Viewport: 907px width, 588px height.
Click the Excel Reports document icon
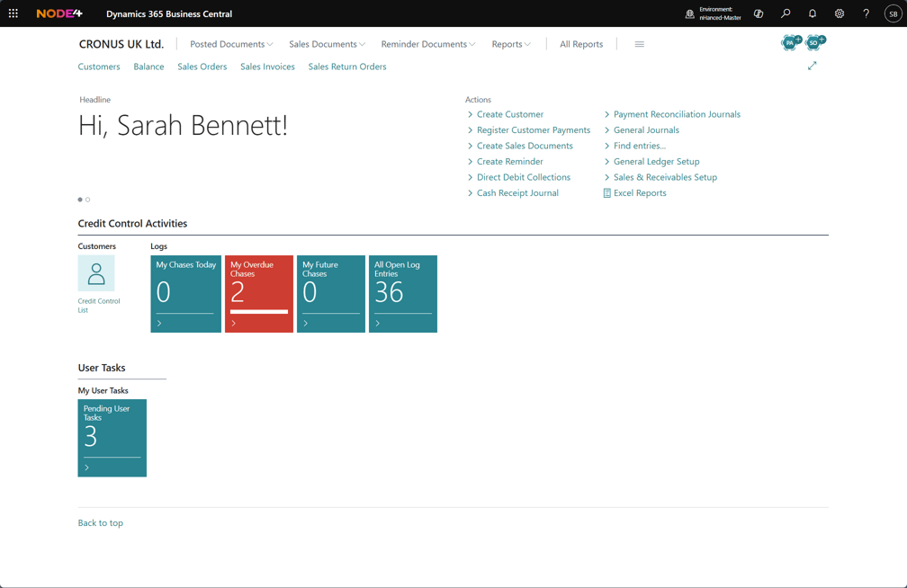(x=606, y=193)
